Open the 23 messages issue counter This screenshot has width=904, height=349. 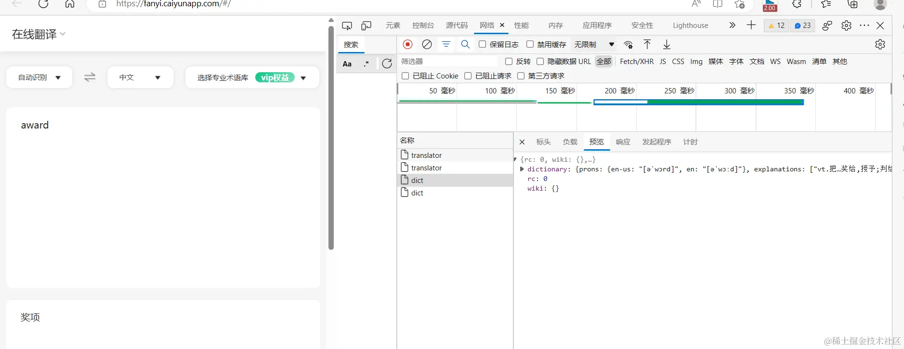point(802,26)
